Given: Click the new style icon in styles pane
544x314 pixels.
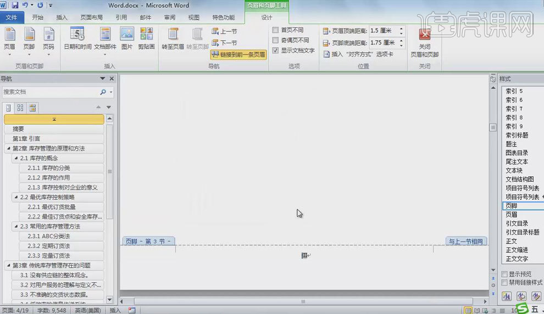Looking at the screenshot, I should click(x=507, y=296).
